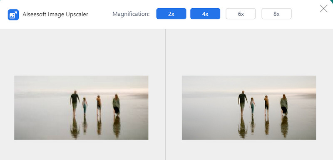Click the child in brown in the right photo
The image size is (333, 160).
coord(266,105)
